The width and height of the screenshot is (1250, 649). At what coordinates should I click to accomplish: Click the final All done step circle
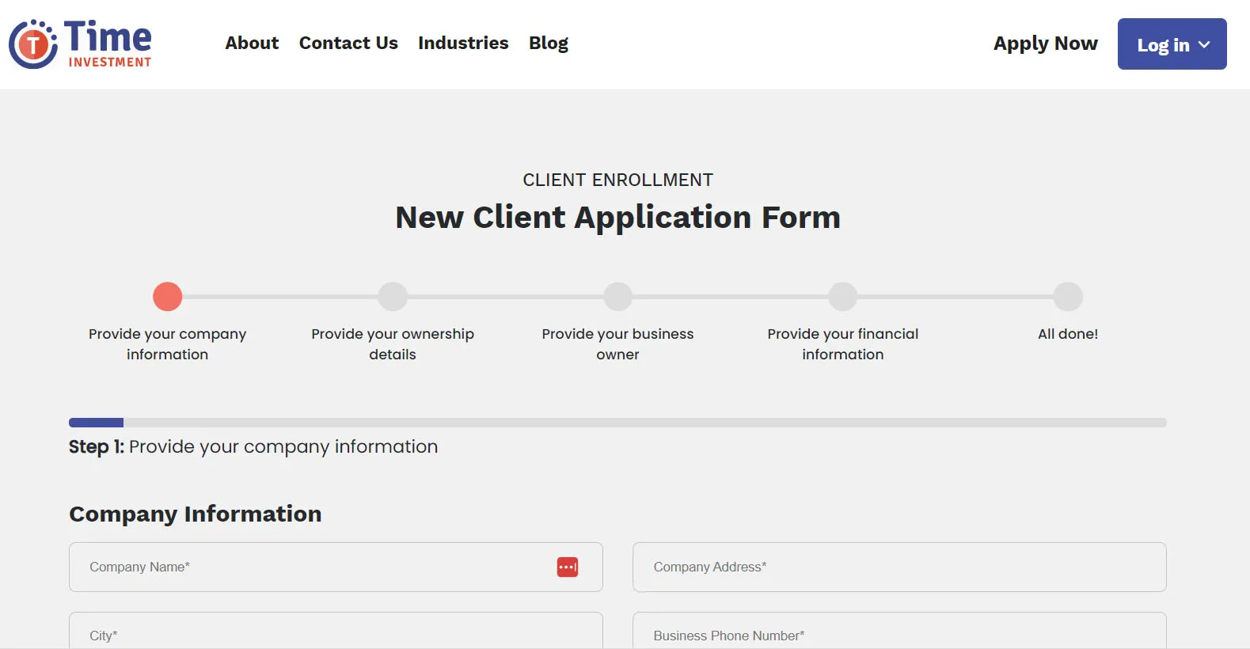[1067, 297]
